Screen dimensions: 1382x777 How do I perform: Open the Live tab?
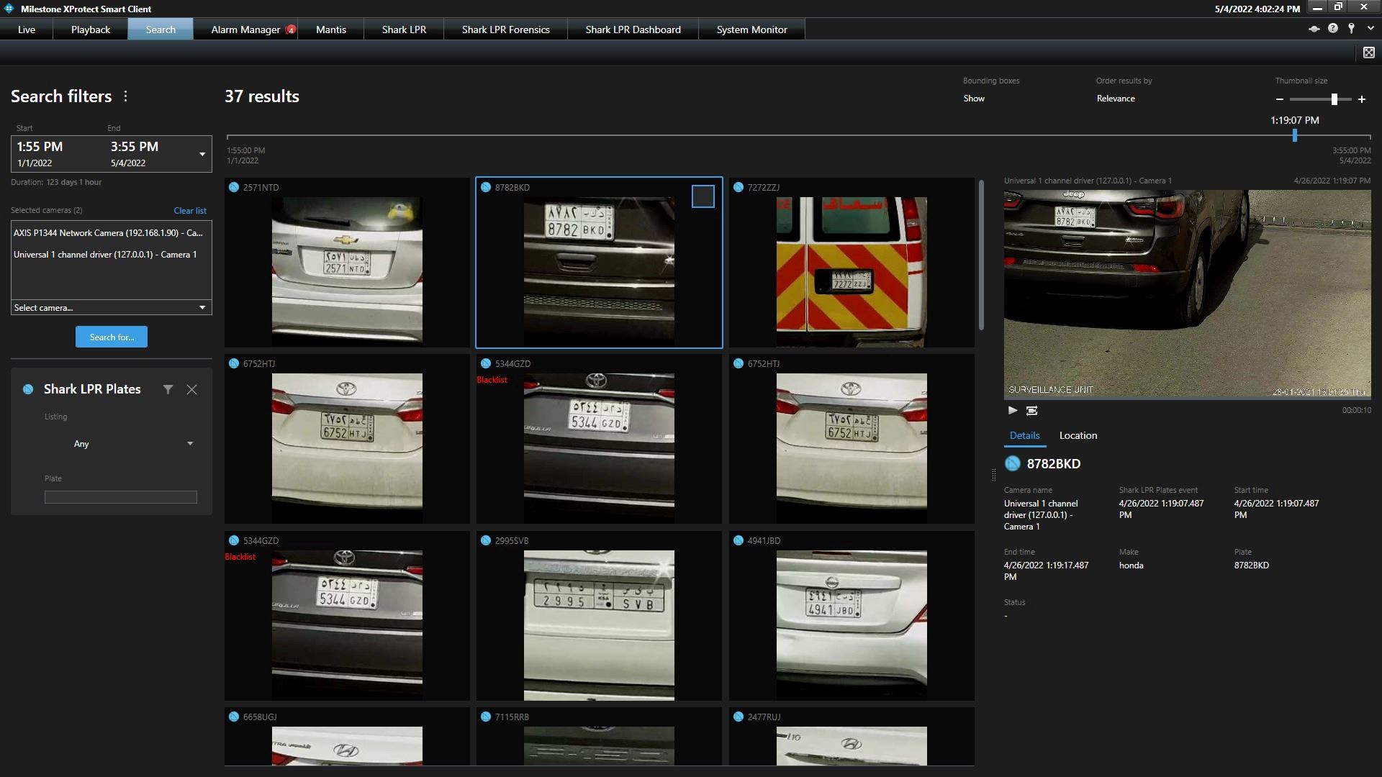pyautogui.click(x=27, y=29)
